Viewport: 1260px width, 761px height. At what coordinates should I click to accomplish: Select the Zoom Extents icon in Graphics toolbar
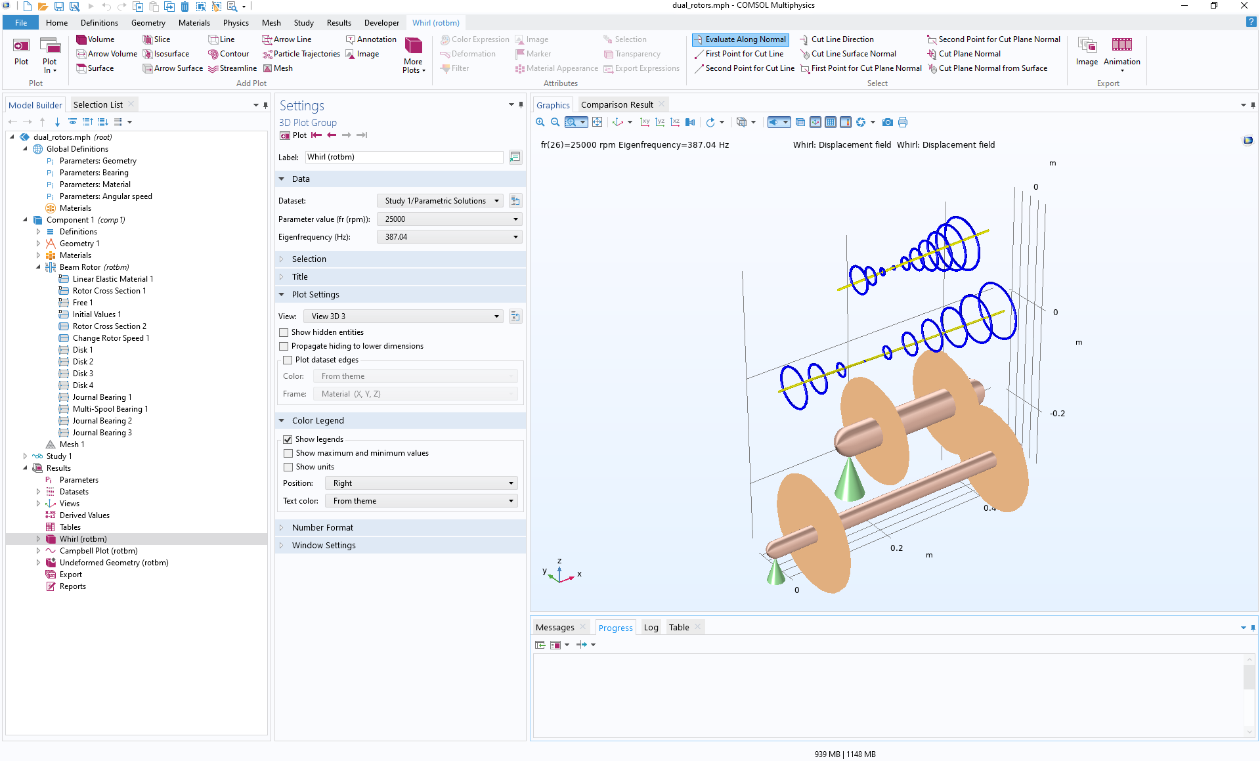click(x=597, y=122)
